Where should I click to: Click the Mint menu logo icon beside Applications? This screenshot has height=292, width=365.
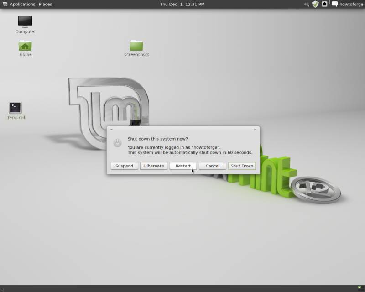click(5, 4)
